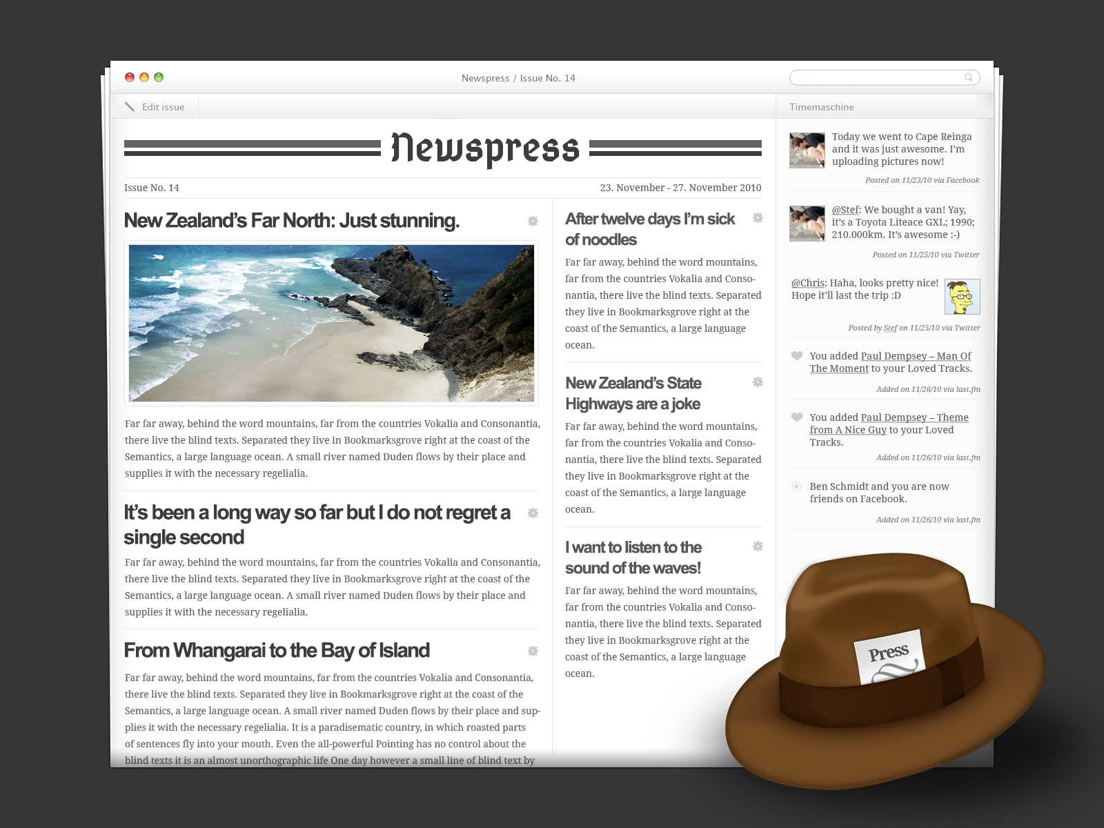Open gear settings for 'sick of noodles' article
The width and height of the screenshot is (1104, 828).
(x=758, y=218)
